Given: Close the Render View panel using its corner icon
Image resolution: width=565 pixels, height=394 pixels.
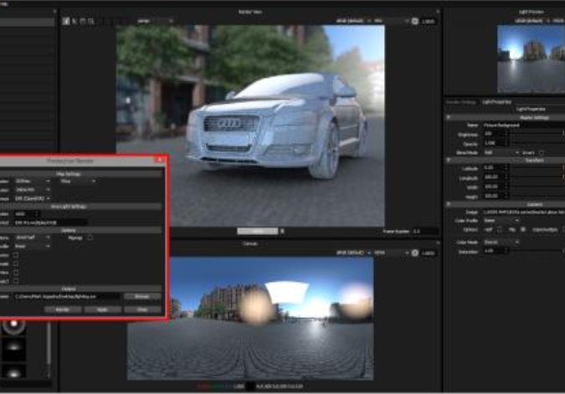Looking at the screenshot, I should coord(438,12).
